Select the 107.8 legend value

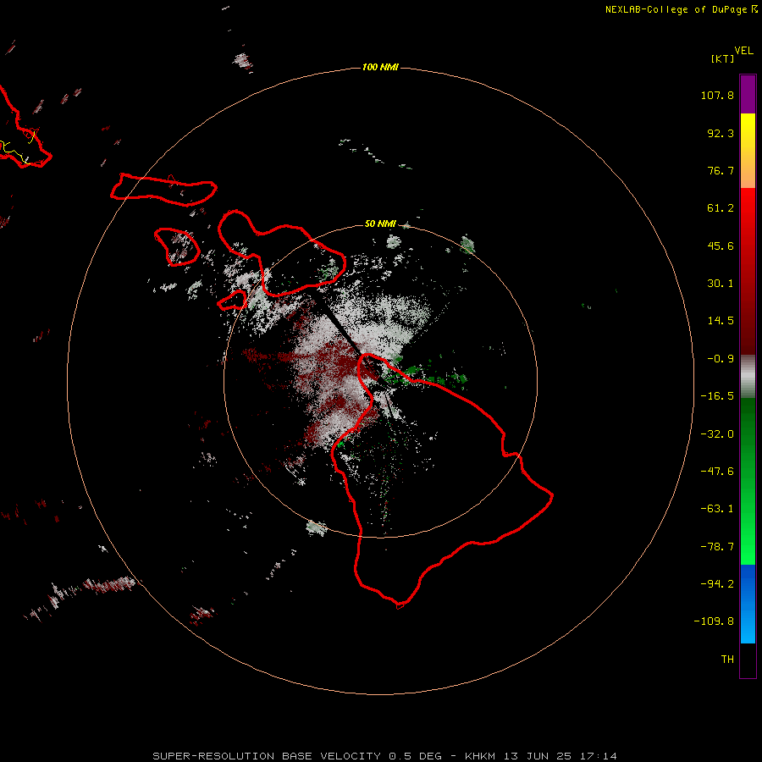point(717,95)
